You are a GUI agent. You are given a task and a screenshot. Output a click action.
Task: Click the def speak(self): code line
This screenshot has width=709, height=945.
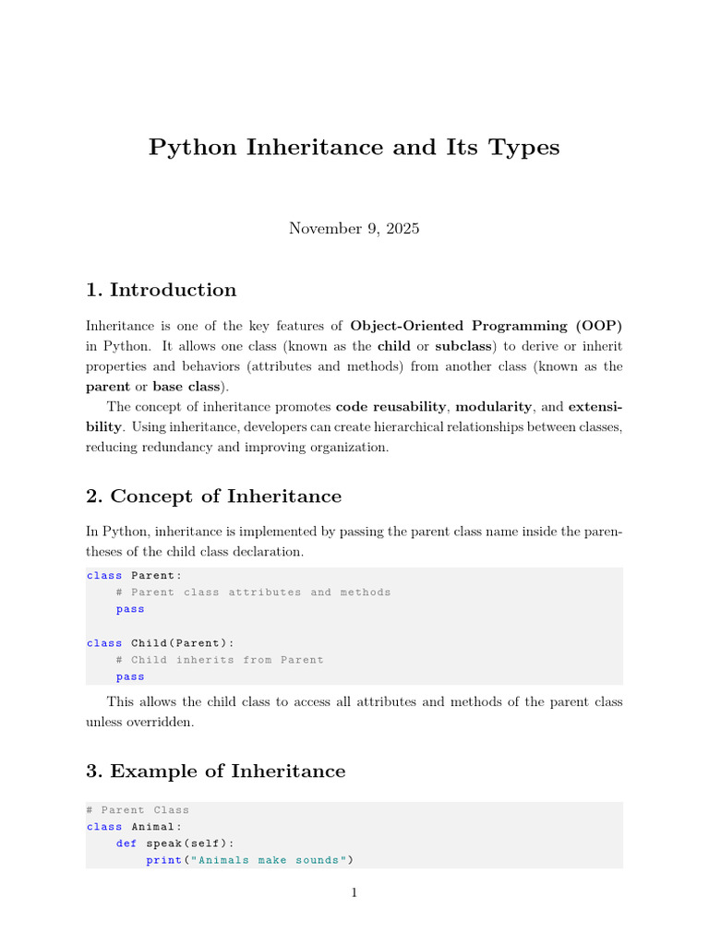174,843
